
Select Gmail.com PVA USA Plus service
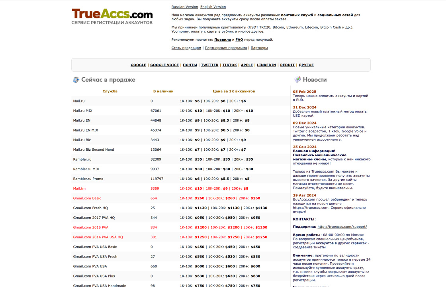point(94,276)
